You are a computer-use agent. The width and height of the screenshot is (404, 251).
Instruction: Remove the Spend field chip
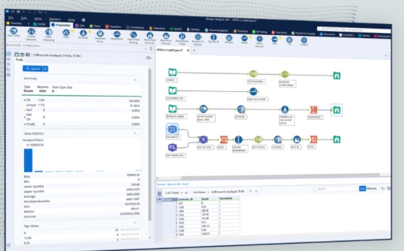[x=46, y=69]
